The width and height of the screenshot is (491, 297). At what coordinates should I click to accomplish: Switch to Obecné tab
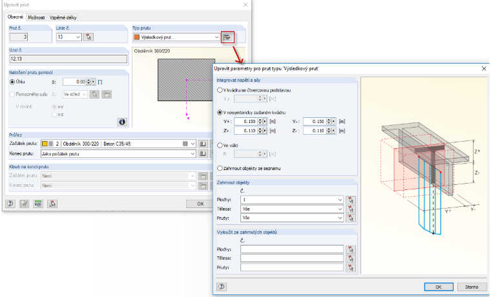[x=16, y=17]
